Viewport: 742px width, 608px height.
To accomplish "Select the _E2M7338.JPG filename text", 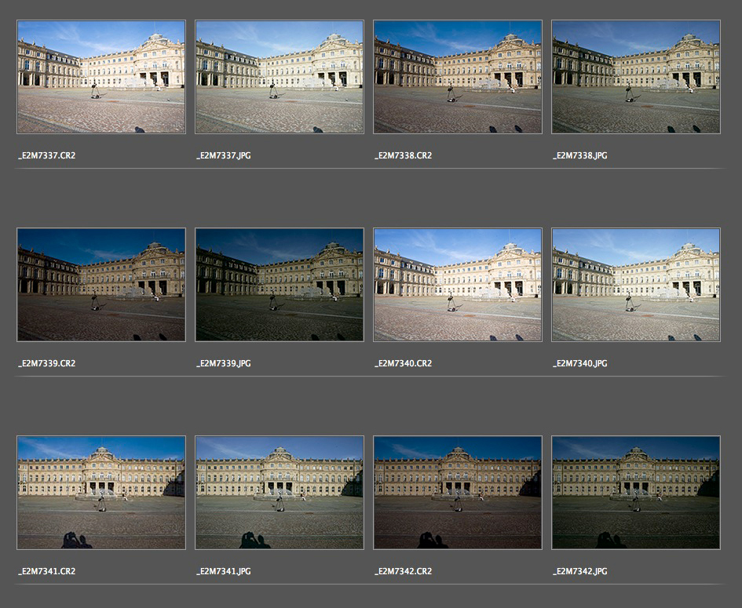I will coord(579,155).
